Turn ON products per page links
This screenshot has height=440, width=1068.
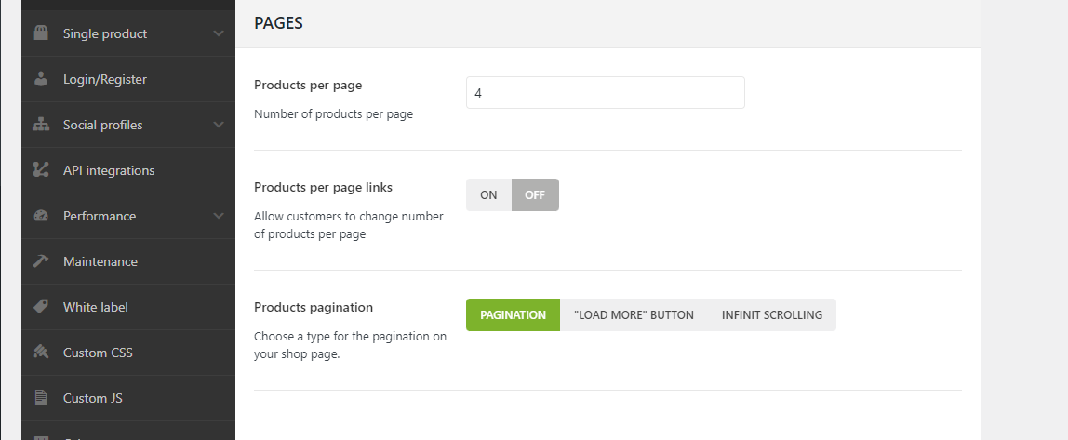click(488, 195)
